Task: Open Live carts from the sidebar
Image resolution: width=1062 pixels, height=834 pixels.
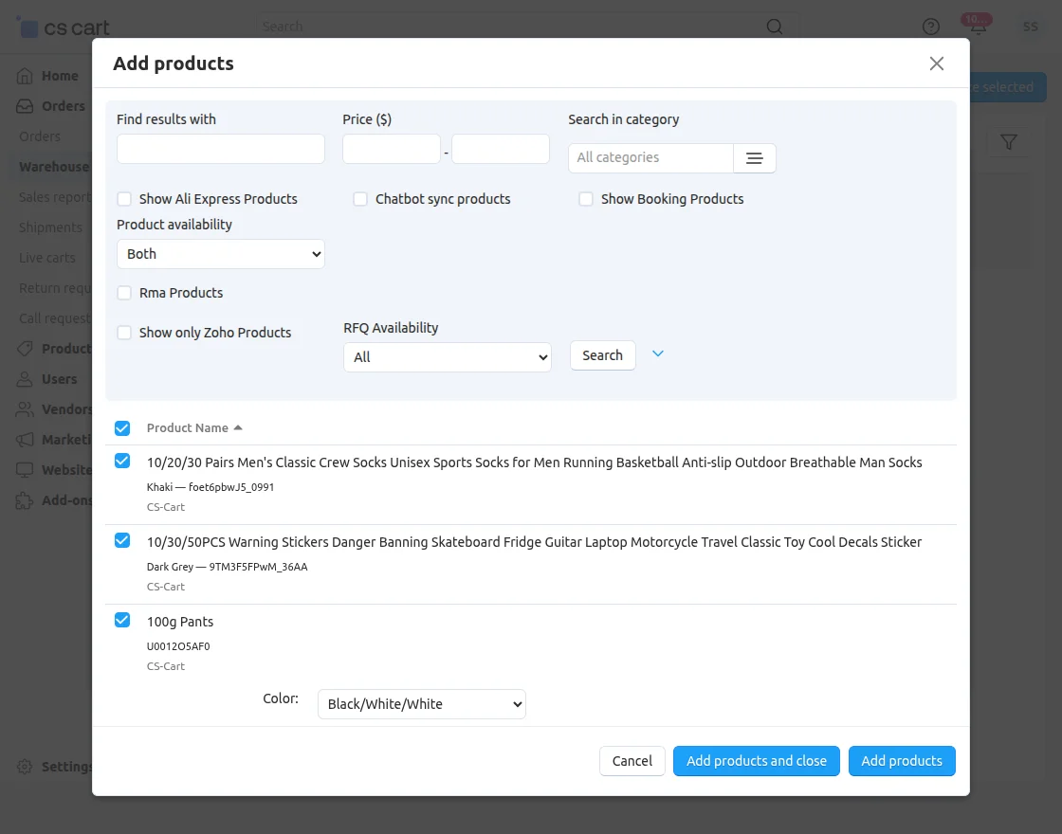Action: tap(46, 258)
